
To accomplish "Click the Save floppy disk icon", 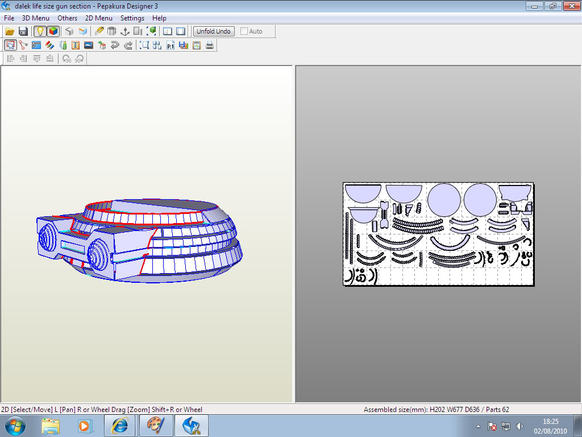I will click(23, 31).
